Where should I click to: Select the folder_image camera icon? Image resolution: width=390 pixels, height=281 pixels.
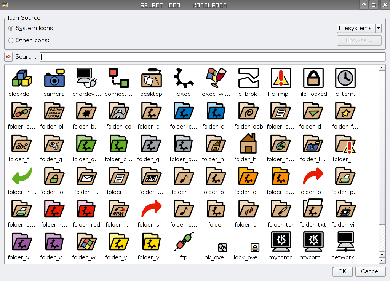click(313, 143)
